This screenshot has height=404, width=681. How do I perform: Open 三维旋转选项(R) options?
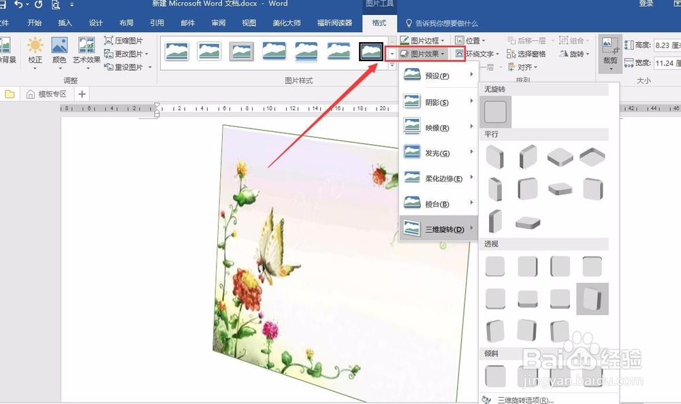tap(526, 400)
